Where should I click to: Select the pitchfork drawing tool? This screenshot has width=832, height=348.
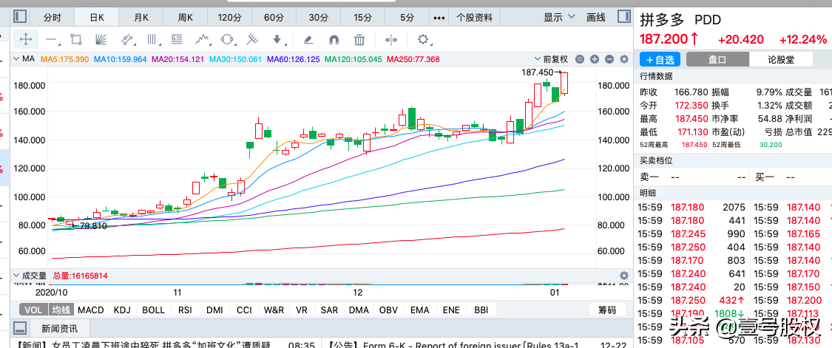coord(252,39)
